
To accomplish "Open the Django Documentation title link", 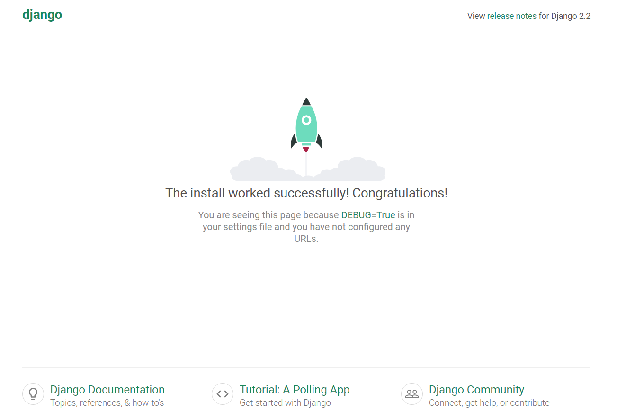I will point(107,390).
